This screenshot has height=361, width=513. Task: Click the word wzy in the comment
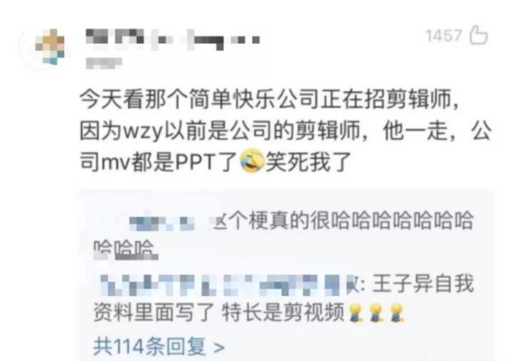pyautogui.click(x=143, y=132)
